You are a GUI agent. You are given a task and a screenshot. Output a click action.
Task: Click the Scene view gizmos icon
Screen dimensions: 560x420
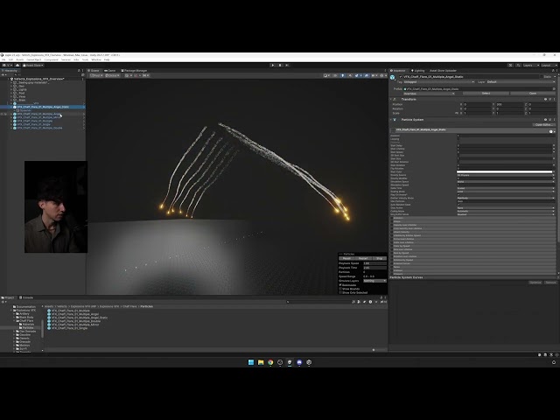point(382,76)
